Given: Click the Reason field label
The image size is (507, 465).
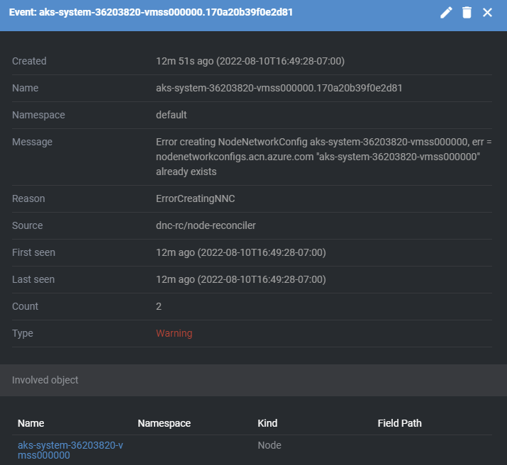Looking at the screenshot, I should click(x=28, y=198).
